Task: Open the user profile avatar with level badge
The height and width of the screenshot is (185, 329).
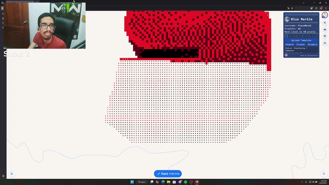Action: tap(325, 15)
